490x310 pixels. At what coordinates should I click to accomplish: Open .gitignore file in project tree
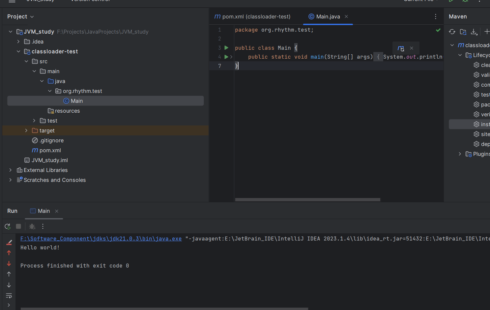coord(48,140)
